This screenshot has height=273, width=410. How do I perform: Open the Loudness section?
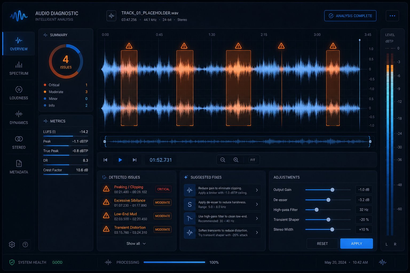19,93
